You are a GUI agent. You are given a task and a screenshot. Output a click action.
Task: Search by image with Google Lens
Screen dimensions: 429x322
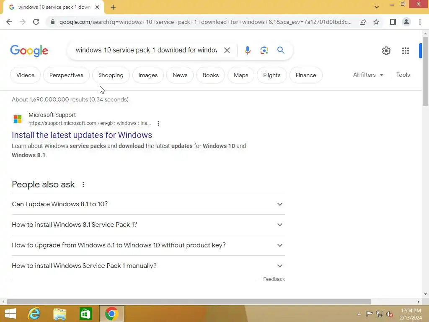[264, 50]
